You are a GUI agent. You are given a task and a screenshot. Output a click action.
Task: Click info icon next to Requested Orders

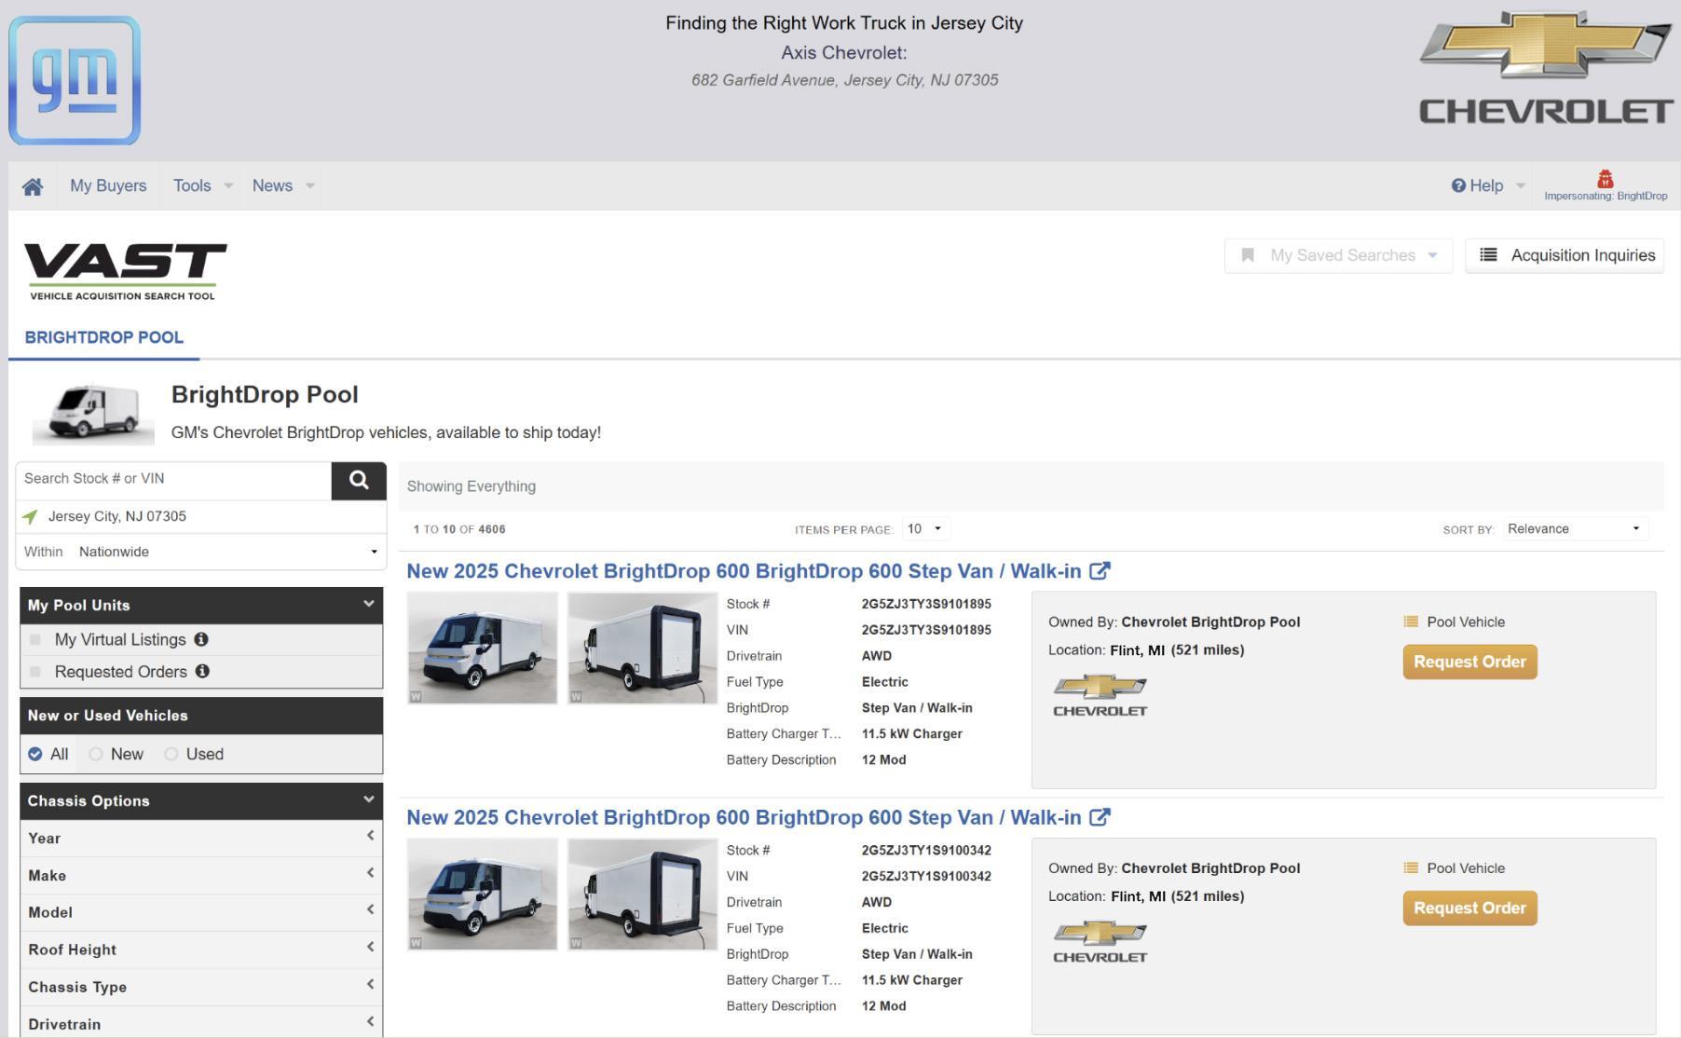point(202,671)
